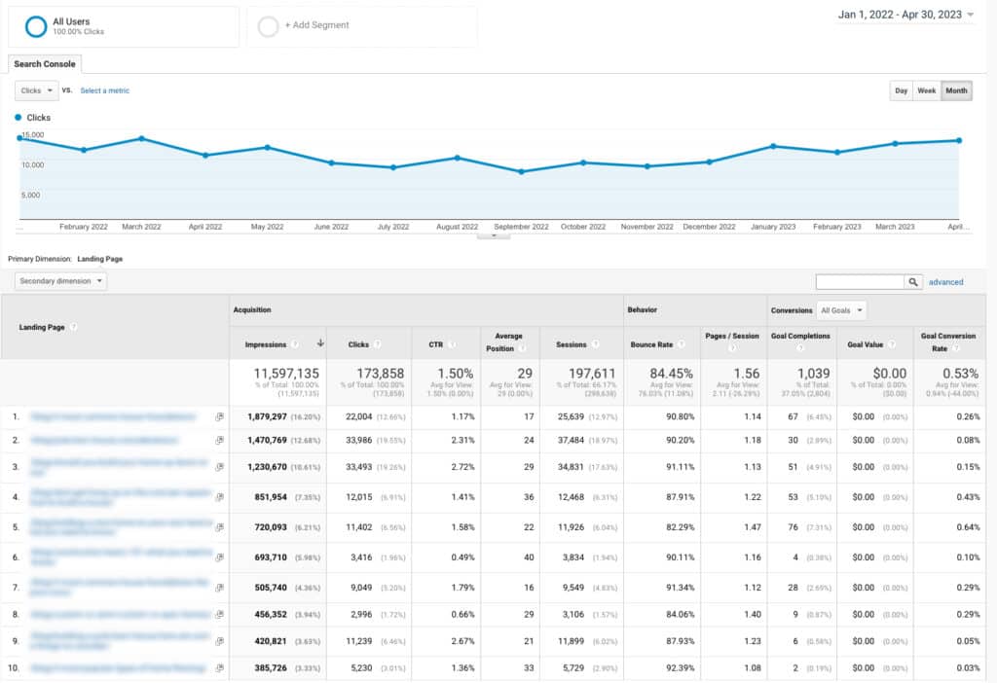Open row 9 landing page external link icon
The height and width of the screenshot is (683, 997).
tap(219, 642)
